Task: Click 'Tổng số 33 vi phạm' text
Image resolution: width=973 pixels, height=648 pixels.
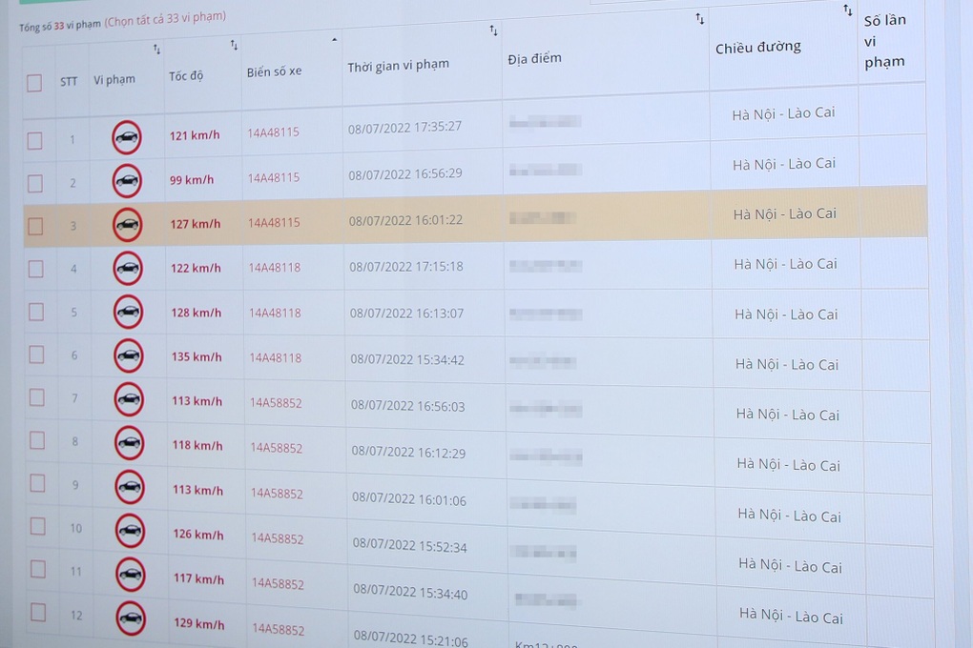Action: coord(59,26)
